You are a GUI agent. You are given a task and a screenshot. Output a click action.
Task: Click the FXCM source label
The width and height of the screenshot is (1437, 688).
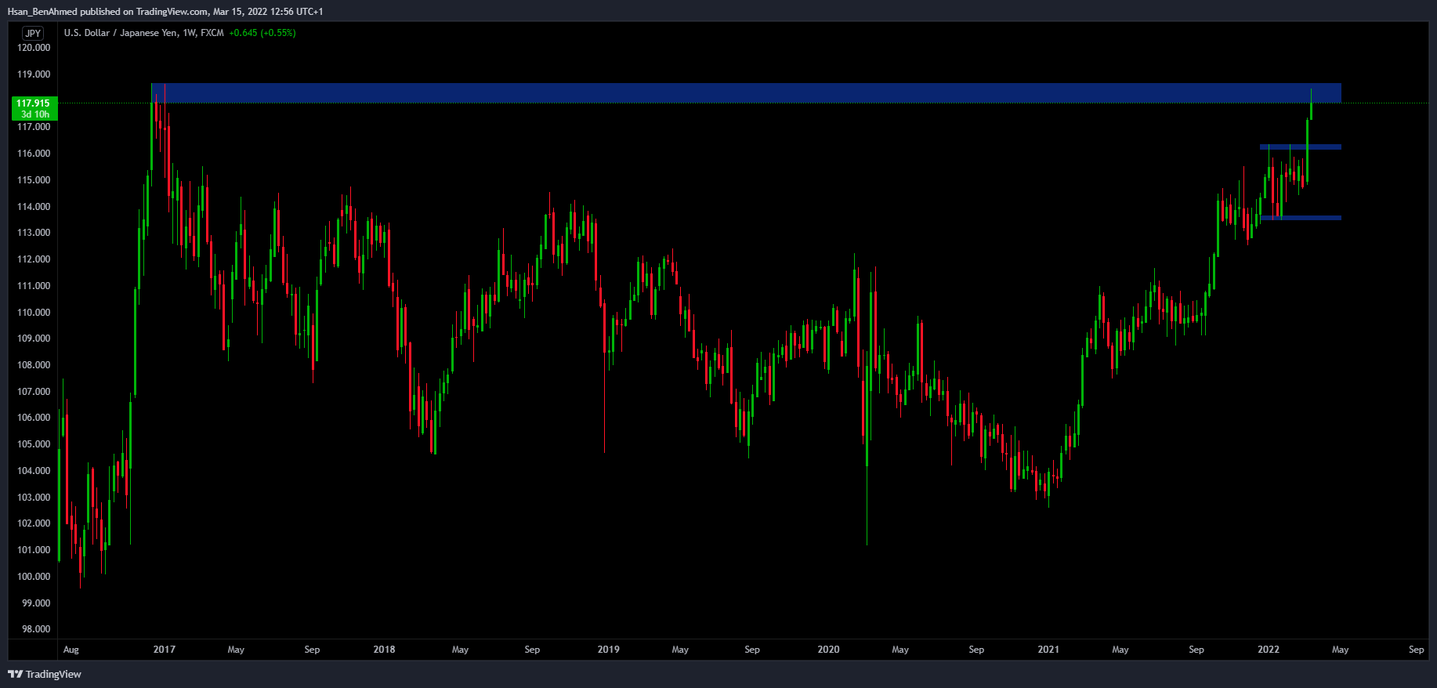(x=212, y=33)
